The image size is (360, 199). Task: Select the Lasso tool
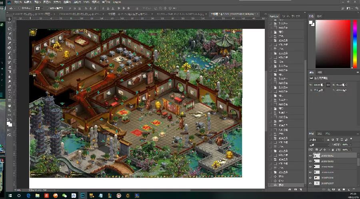tap(9, 28)
